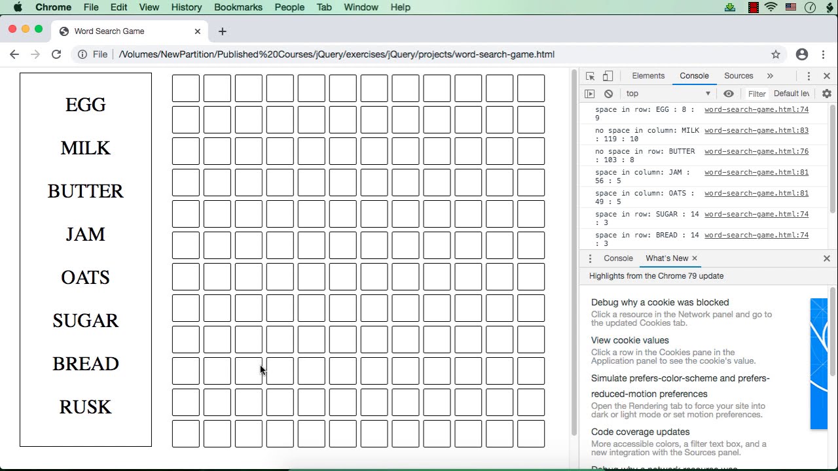
Task: Open Chrome's three-dot customize menu
Action: pos(824,54)
